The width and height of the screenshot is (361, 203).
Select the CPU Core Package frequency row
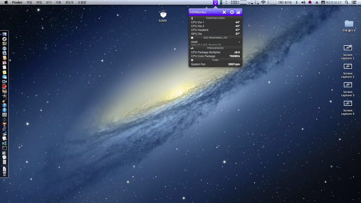(x=215, y=56)
